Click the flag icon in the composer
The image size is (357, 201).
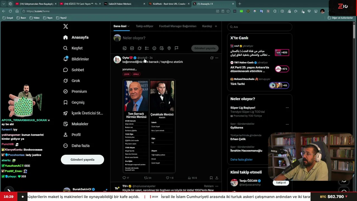point(177,48)
